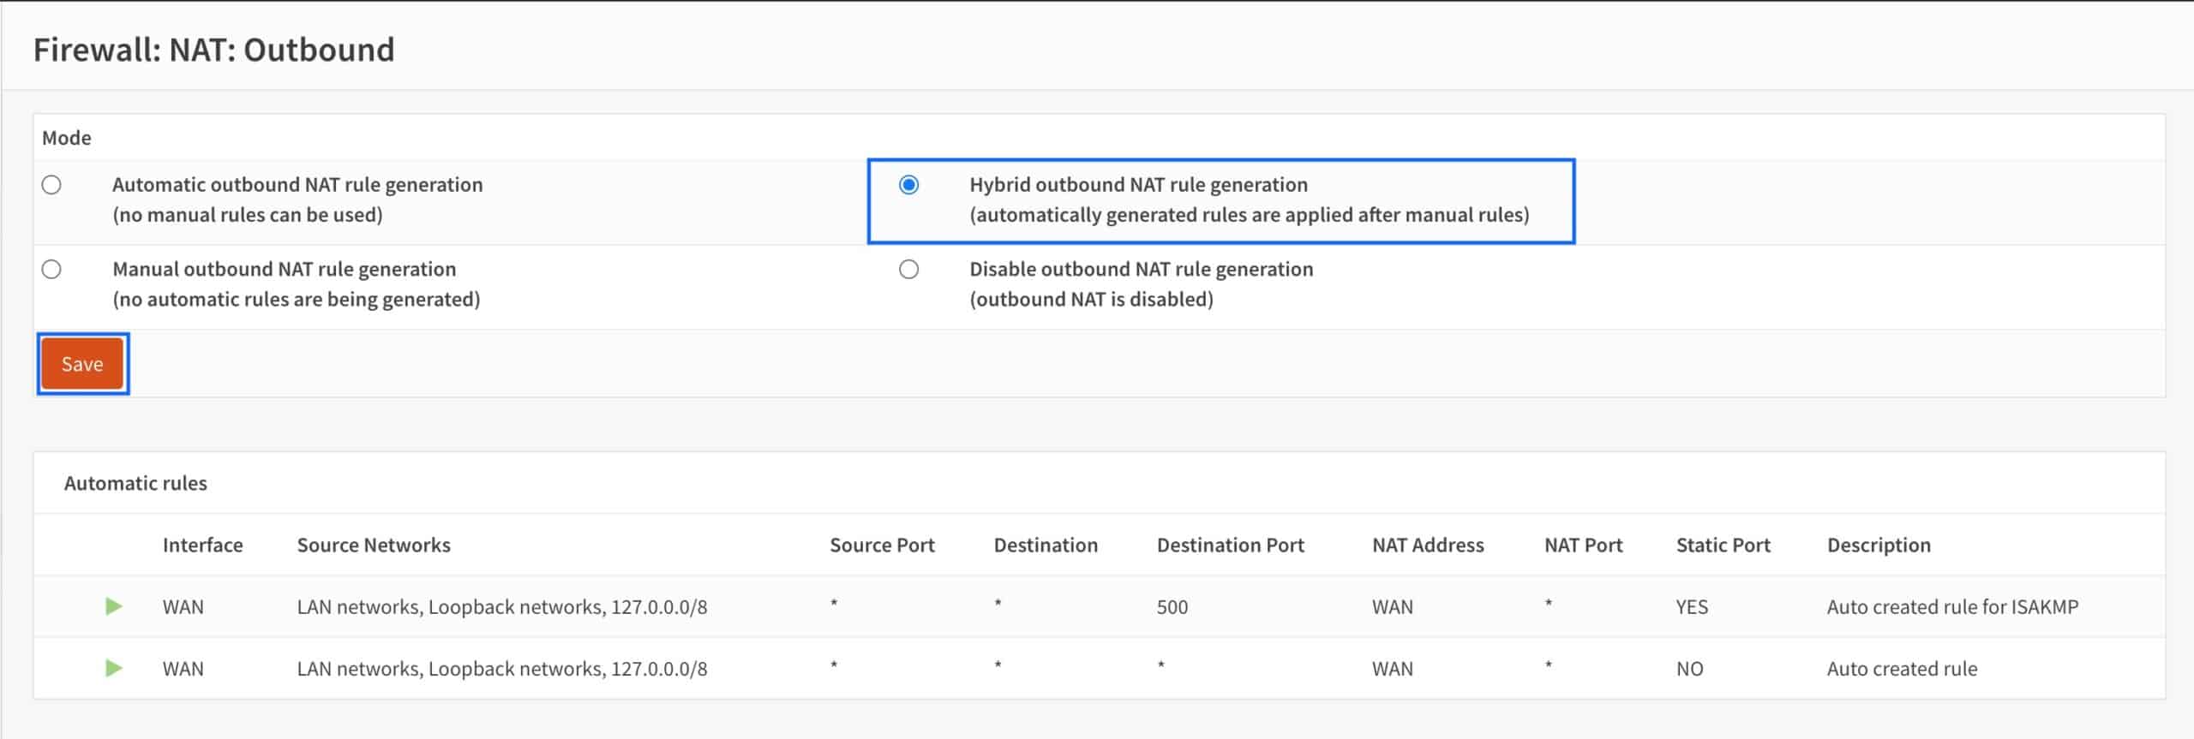Click the Destination Port column header
Screen dimensions: 2194x739
(1230, 545)
